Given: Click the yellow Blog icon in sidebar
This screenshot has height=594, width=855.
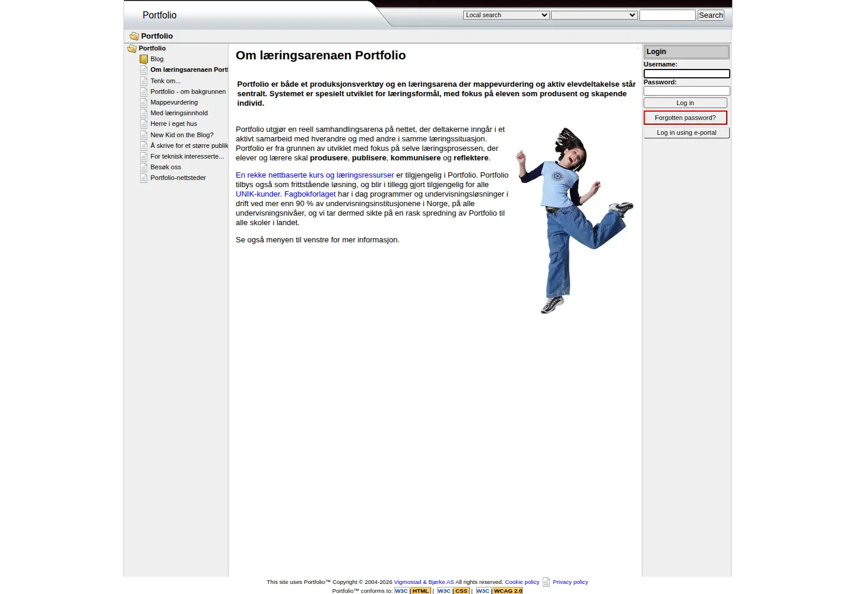Looking at the screenshot, I should coord(144,59).
